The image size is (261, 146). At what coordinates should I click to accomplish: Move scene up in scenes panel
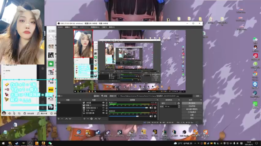tap(67, 119)
